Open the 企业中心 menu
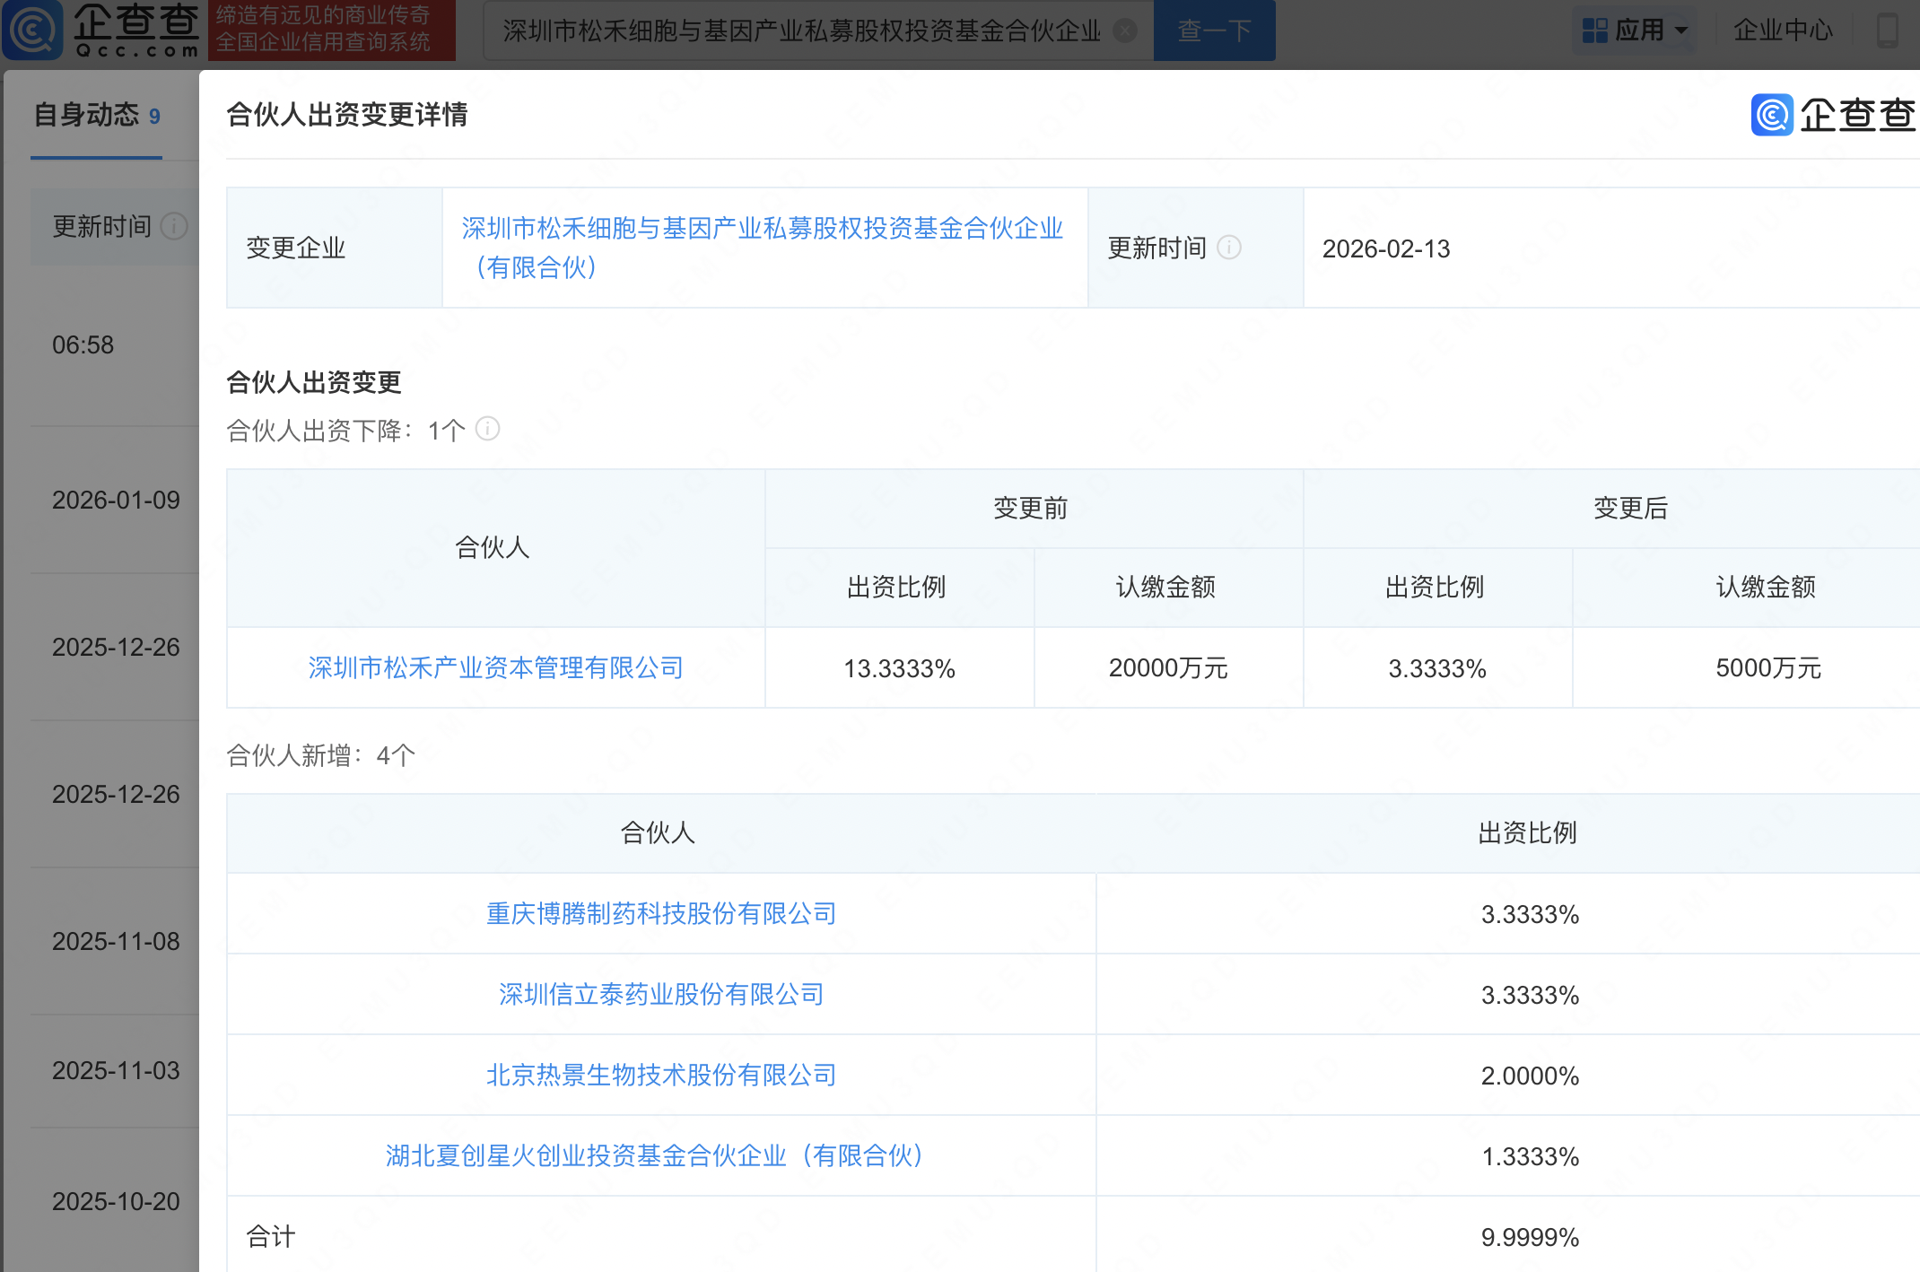 (1782, 30)
